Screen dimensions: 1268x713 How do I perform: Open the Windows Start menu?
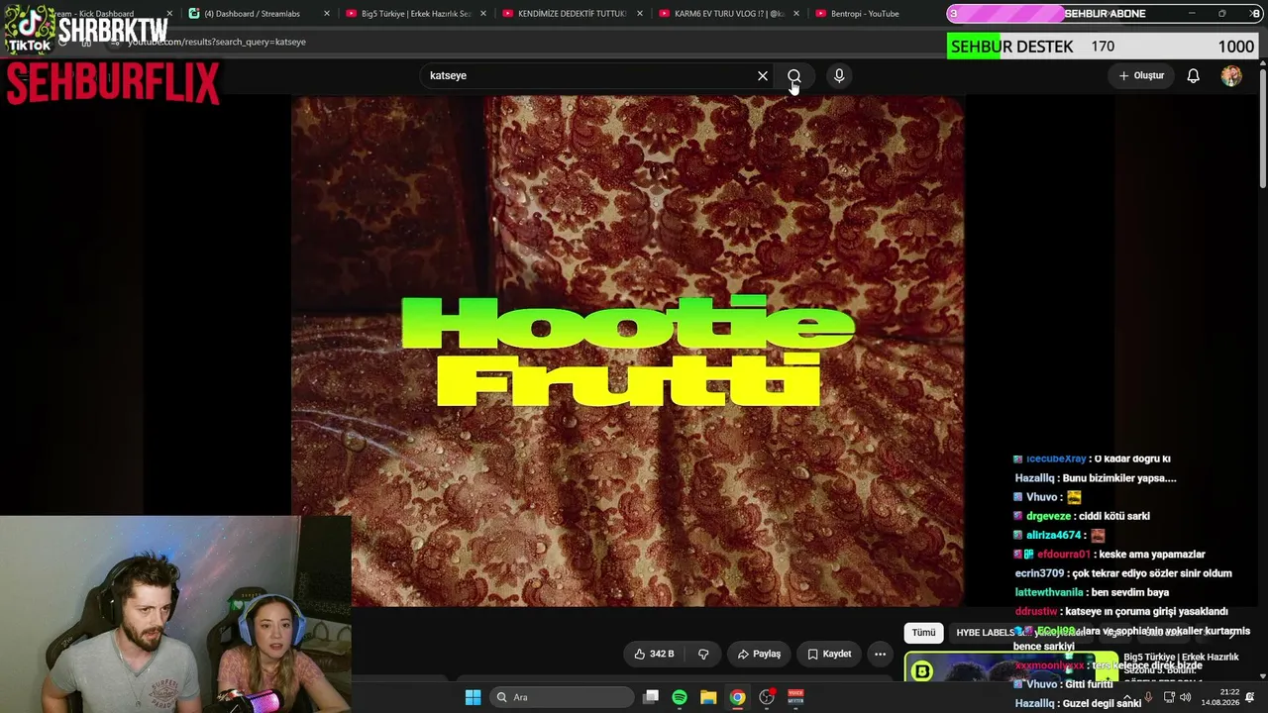tap(474, 697)
